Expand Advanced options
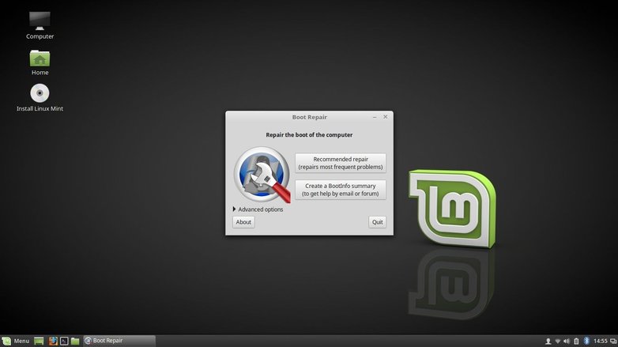This screenshot has height=347, width=618. (258, 209)
